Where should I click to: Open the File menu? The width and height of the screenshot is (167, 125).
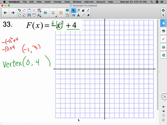tap(25, 2)
